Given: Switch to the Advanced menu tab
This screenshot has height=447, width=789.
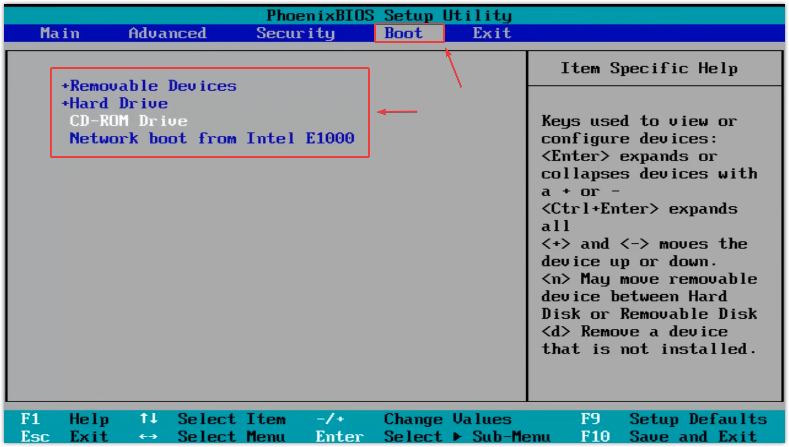Looking at the screenshot, I should click(x=167, y=33).
